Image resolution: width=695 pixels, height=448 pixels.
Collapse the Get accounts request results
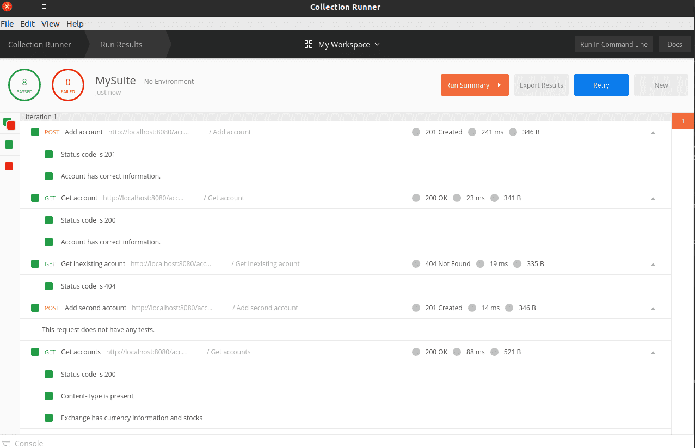[653, 352]
